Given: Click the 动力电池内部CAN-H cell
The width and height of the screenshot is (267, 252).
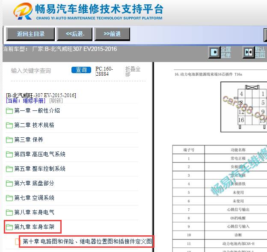Looking at the screenshot, I should coord(238,243).
